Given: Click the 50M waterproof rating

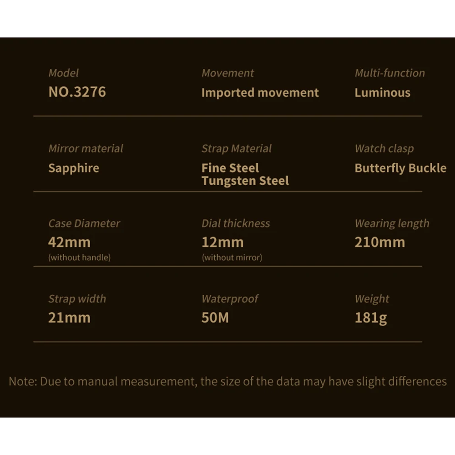Looking at the screenshot, I should pyautogui.click(x=215, y=318).
